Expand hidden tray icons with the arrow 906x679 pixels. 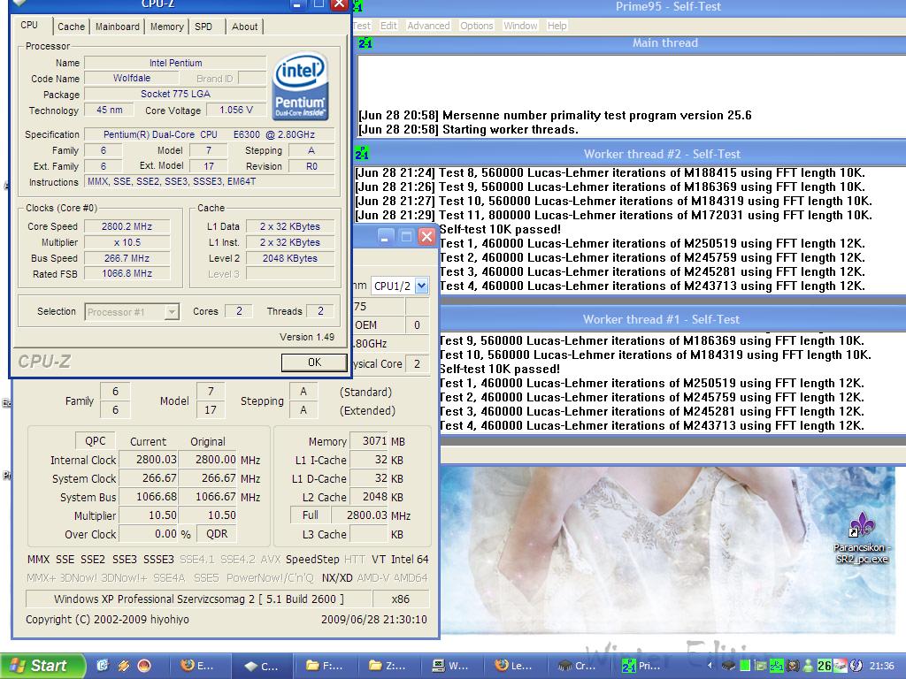[x=710, y=666]
